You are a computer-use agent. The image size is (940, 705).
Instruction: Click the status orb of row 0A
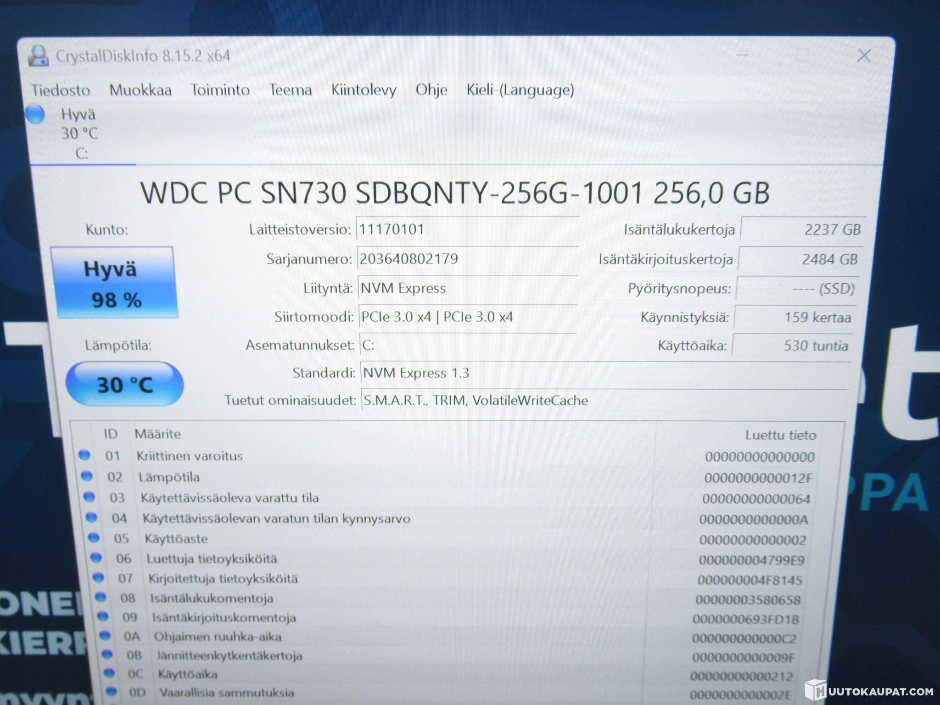pyautogui.click(x=105, y=635)
